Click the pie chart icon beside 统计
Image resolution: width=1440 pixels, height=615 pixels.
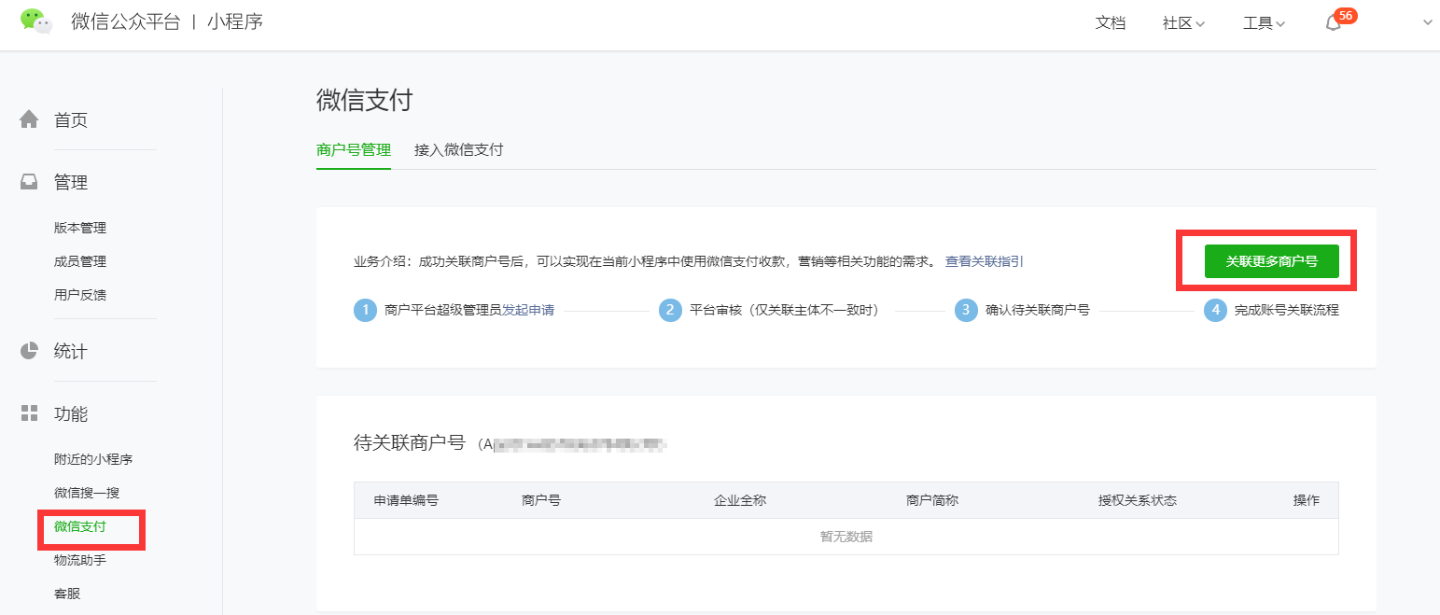tap(30, 351)
